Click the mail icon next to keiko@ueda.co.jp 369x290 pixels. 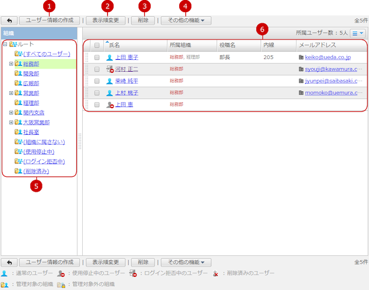(301, 57)
